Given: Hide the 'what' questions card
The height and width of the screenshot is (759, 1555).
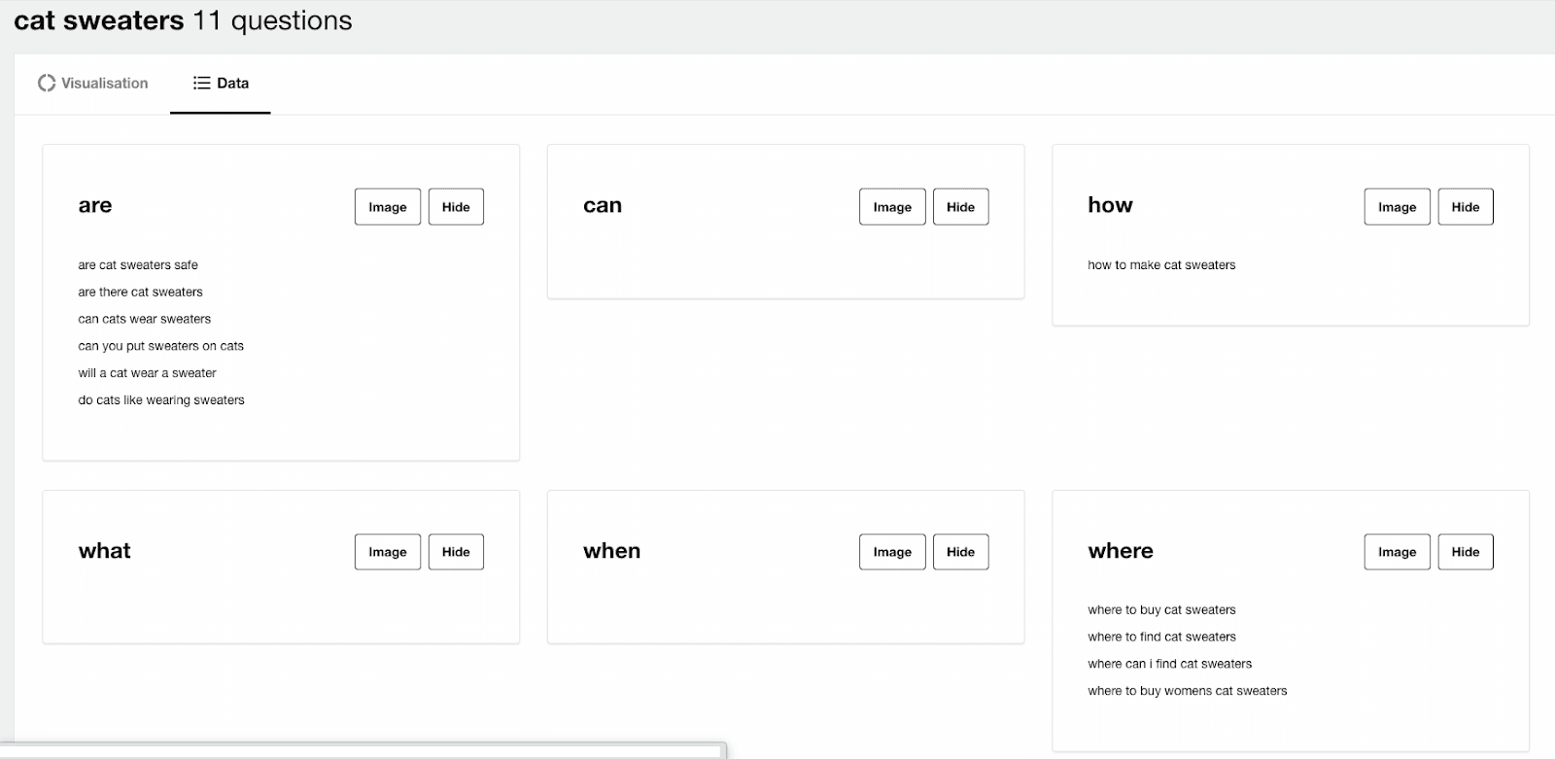Looking at the screenshot, I should click(456, 552).
